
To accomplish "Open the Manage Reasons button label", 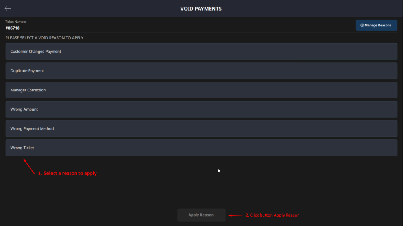I will point(377,25).
